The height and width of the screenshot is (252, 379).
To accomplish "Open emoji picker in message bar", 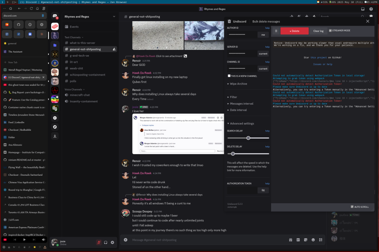I will pos(313,240).
